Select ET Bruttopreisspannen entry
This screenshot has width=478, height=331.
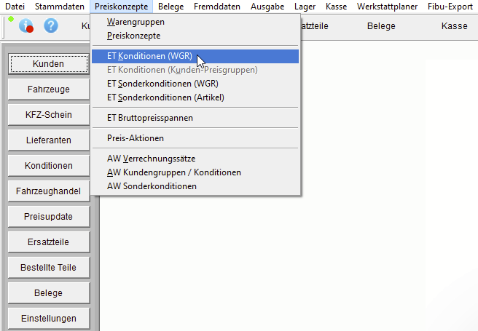pyautogui.click(x=195, y=118)
